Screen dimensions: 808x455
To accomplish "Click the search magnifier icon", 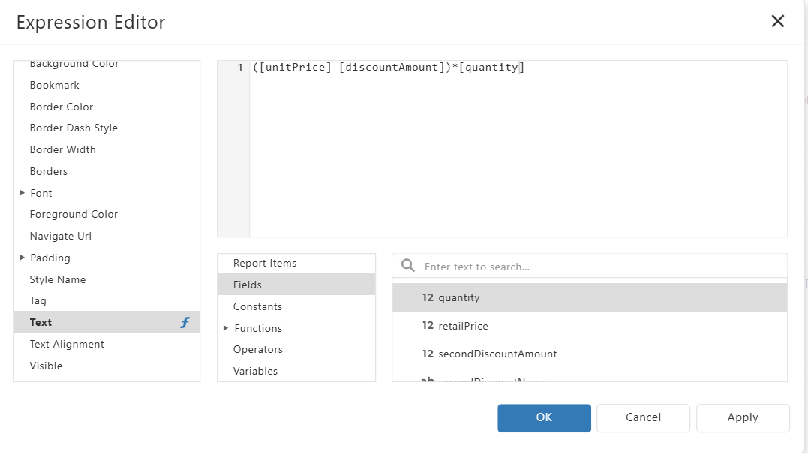I will click(x=408, y=266).
